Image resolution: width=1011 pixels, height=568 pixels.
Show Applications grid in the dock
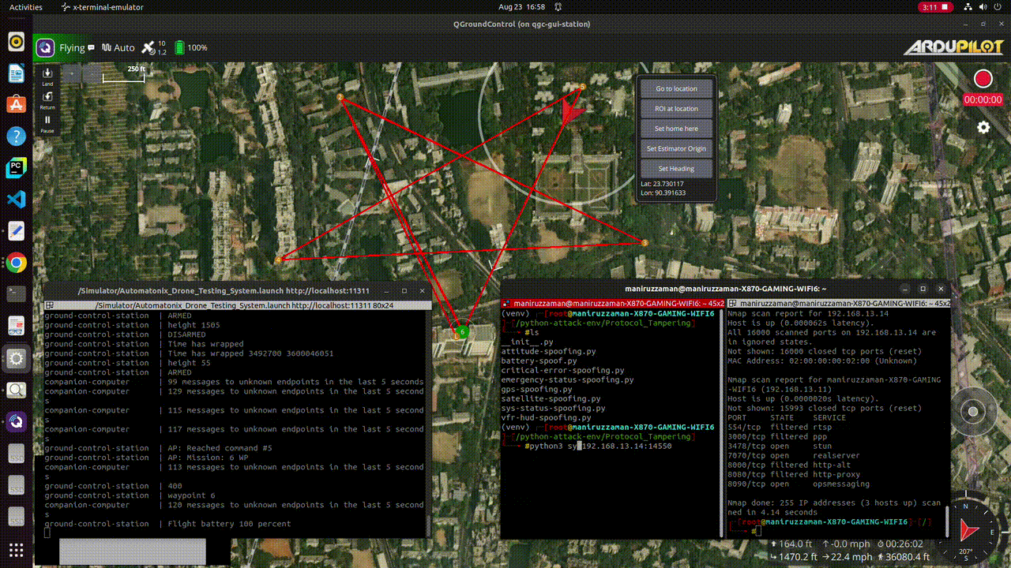tap(16, 549)
